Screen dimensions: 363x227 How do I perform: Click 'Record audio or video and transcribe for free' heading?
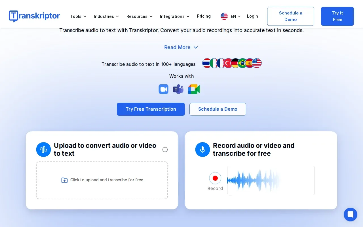click(x=254, y=150)
